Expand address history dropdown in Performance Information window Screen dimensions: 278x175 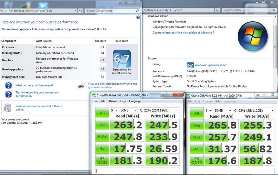[x=75, y=11]
